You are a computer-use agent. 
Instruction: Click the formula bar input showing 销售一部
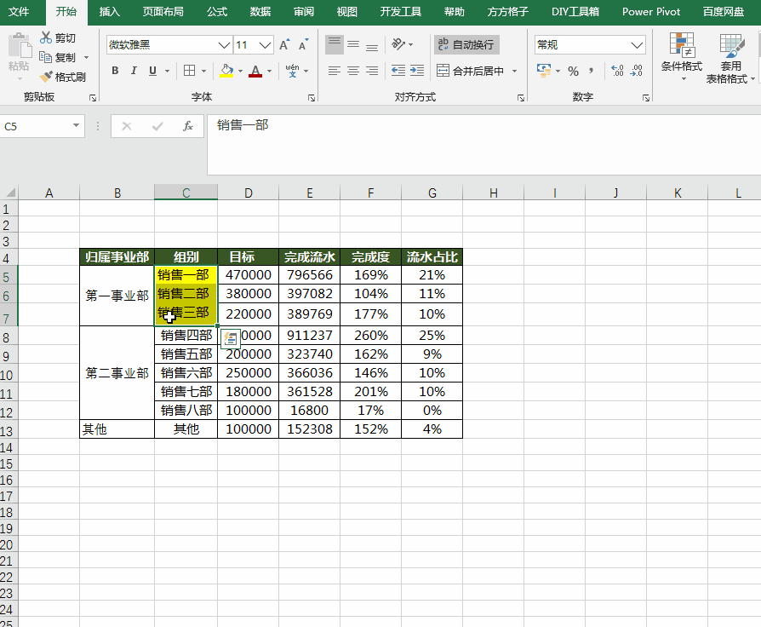pos(483,144)
